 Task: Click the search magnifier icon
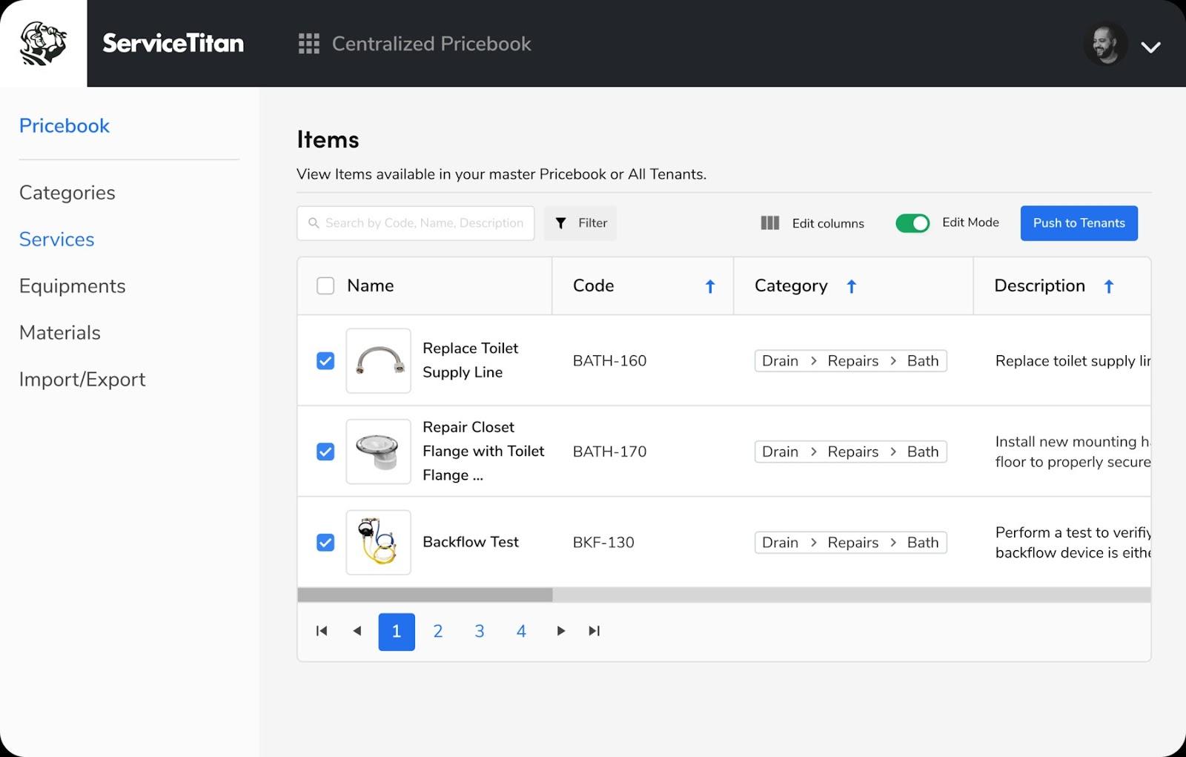(314, 222)
